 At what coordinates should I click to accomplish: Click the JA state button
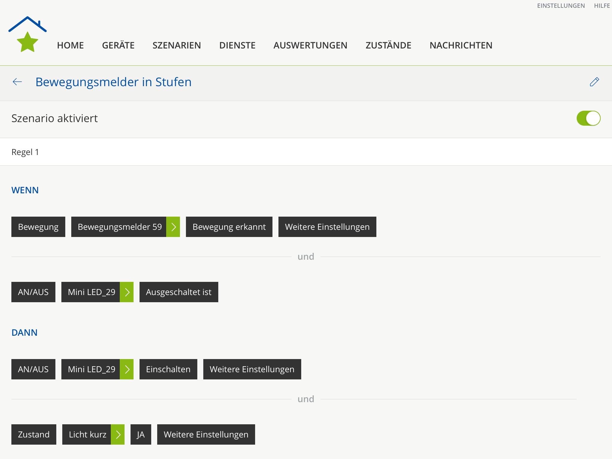[141, 434]
